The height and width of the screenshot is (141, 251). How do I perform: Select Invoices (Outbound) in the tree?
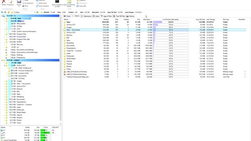point(25,70)
